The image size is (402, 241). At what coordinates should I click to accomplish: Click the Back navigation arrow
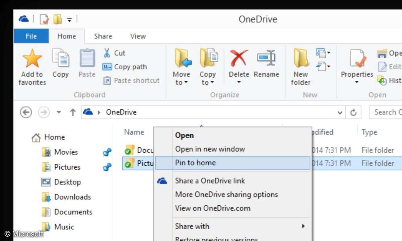pyautogui.click(x=26, y=112)
